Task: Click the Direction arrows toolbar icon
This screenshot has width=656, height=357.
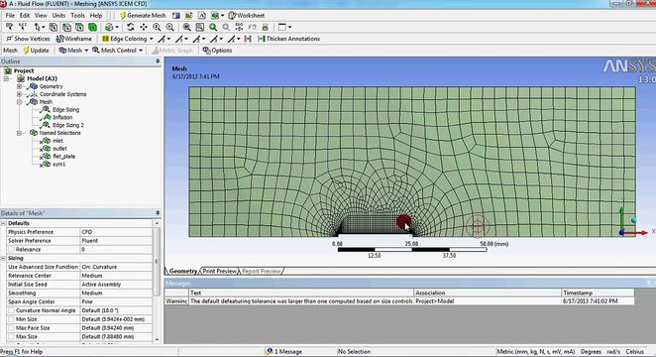Action: coord(22,27)
